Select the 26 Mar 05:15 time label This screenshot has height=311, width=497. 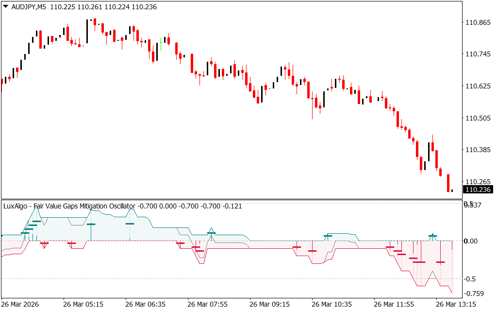point(83,305)
